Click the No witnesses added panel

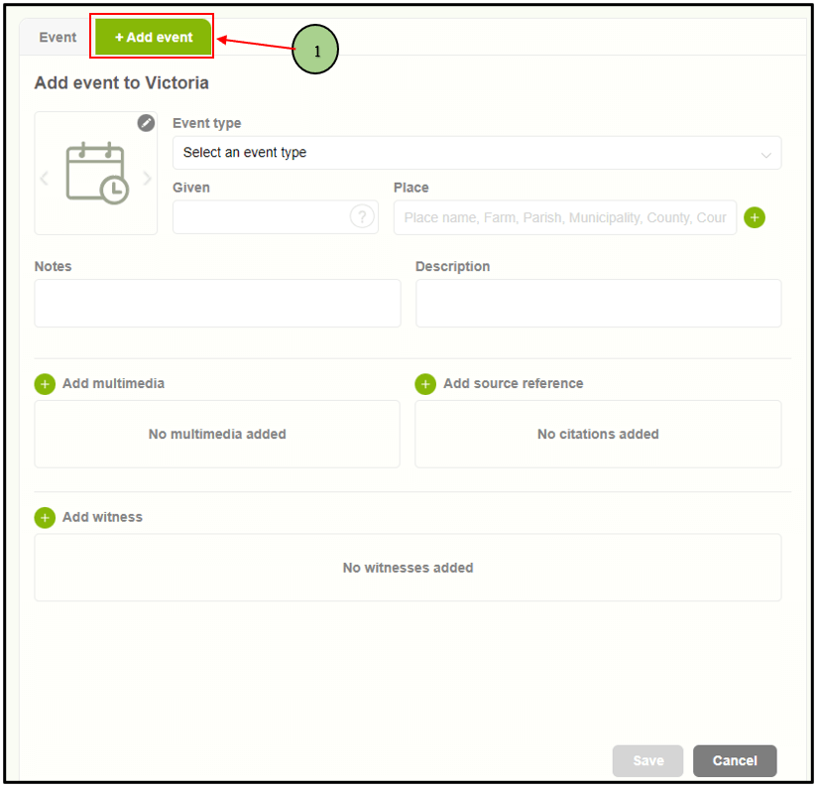coord(408,568)
